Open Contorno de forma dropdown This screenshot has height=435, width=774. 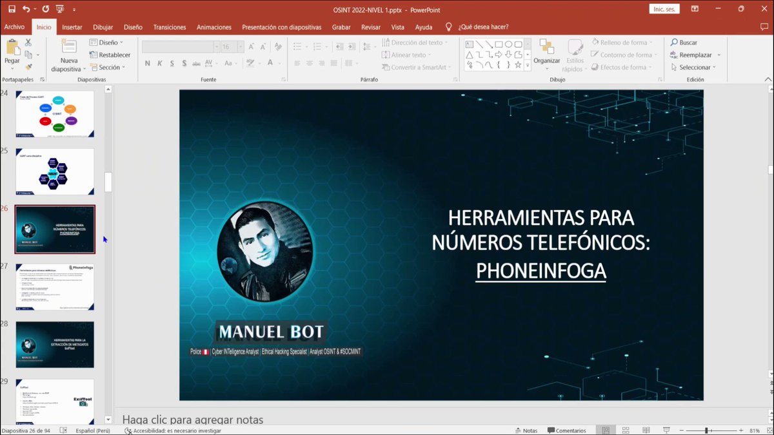coord(624,55)
